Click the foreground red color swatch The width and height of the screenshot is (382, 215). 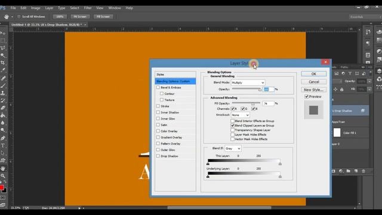[1, 188]
